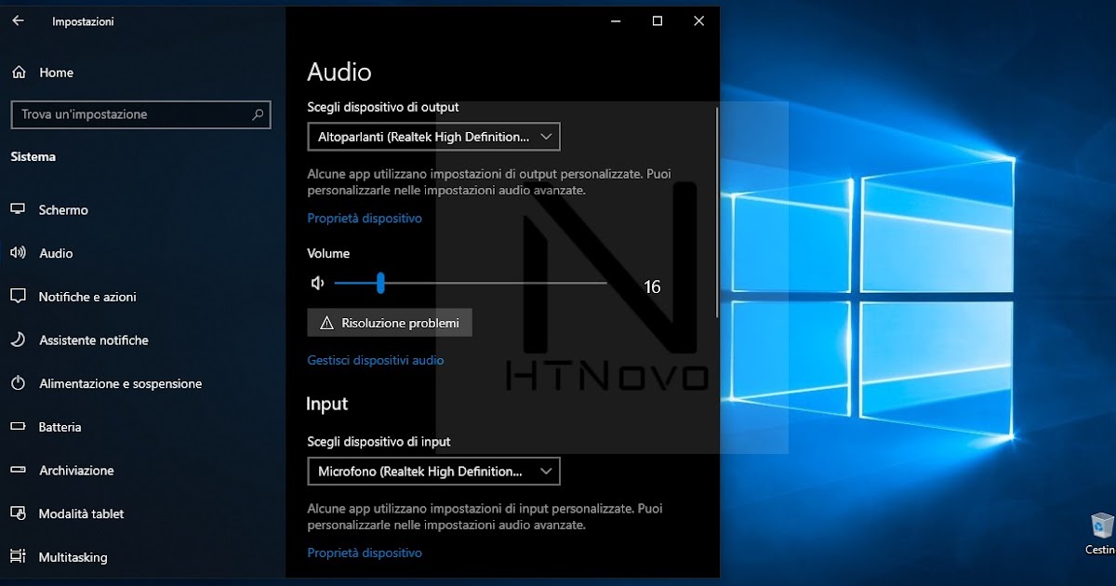
Task: Select the Assistente notifiche icon
Action: point(19,340)
